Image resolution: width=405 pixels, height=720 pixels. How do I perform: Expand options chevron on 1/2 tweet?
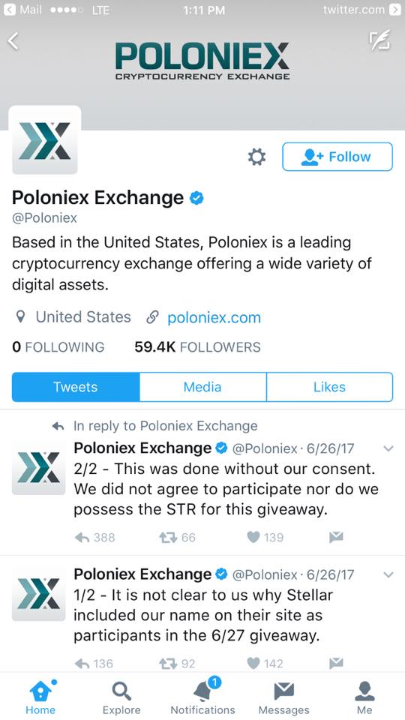[x=388, y=575]
